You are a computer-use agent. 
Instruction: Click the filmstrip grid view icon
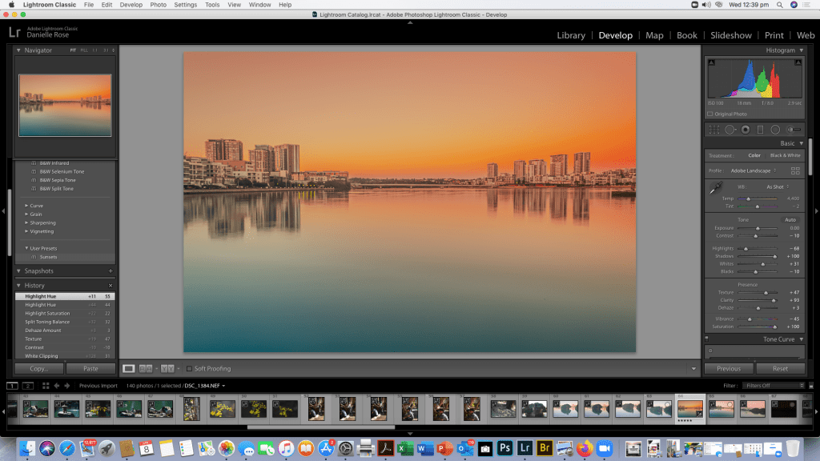point(46,386)
